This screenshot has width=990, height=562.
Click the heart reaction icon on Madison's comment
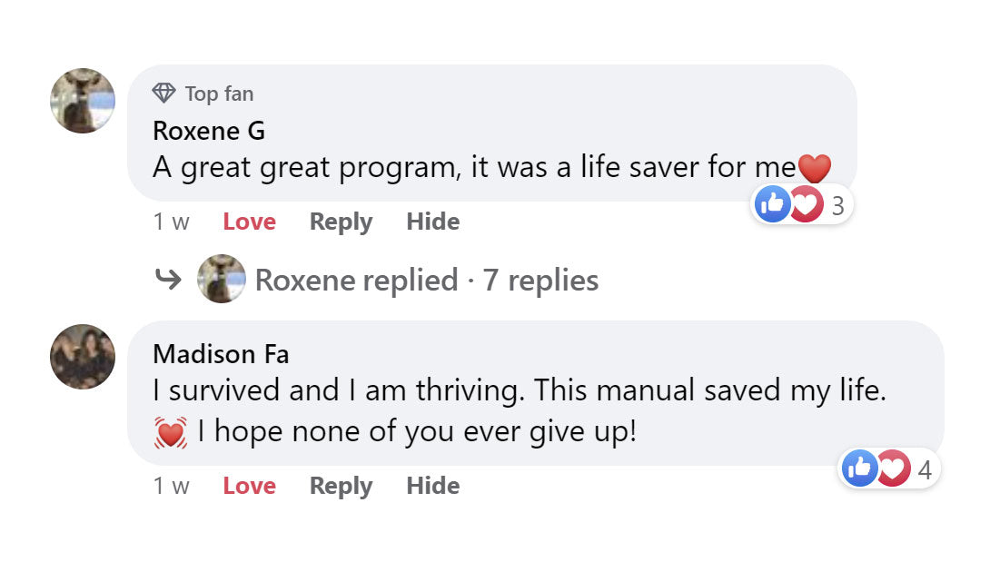pos(893,469)
